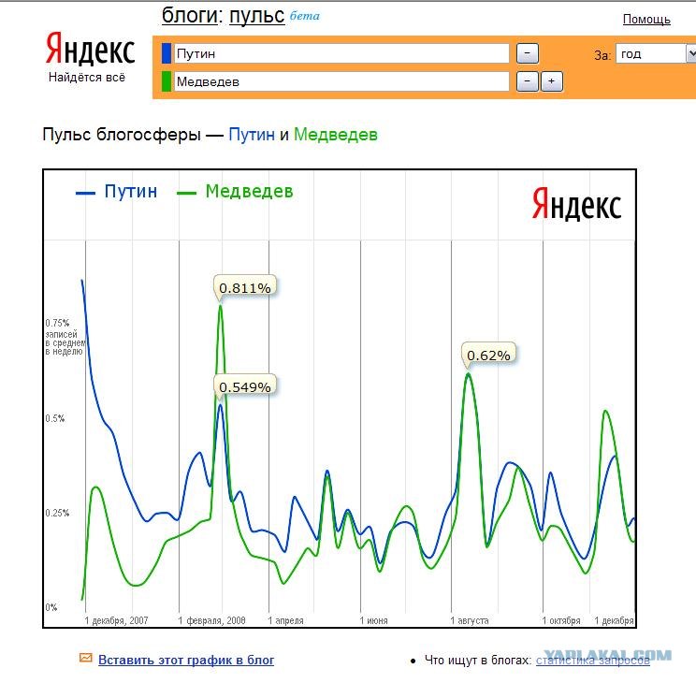Remove the Путин query with its minus button
This screenshot has width=696, height=683.
528,53
